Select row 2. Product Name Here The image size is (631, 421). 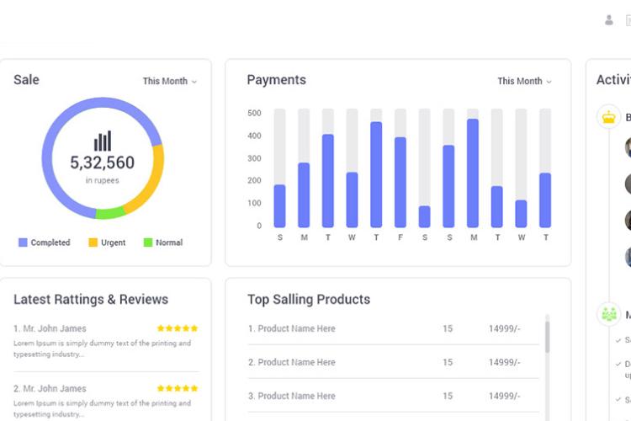pyautogui.click(x=393, y=362)
